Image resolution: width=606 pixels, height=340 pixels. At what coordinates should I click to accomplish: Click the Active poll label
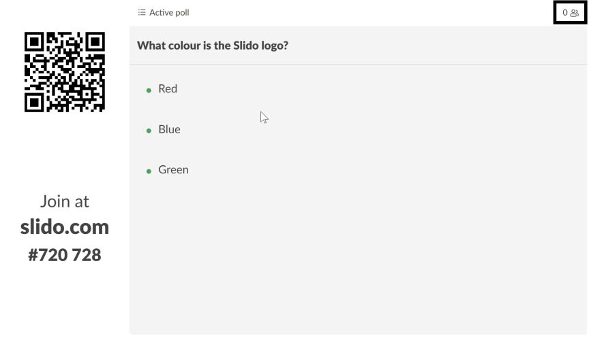(169, 12)
